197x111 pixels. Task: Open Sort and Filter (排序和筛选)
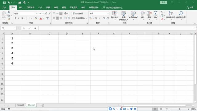[171, 16]
